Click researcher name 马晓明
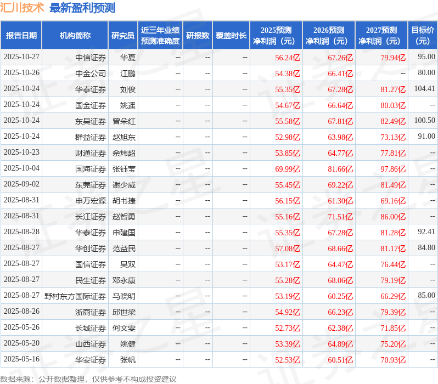The height and width of the screenshot is (384, 438). coord(124,297)
